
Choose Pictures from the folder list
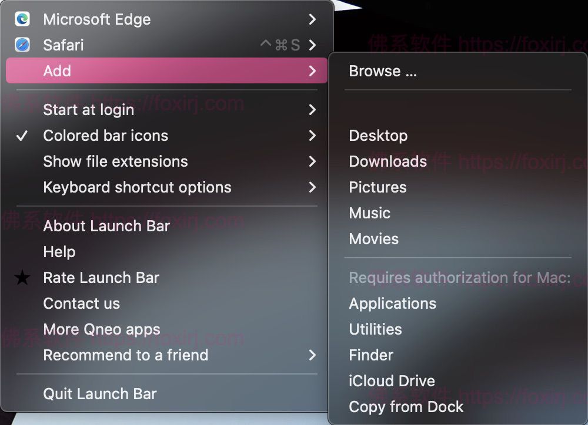coord(377,187)
